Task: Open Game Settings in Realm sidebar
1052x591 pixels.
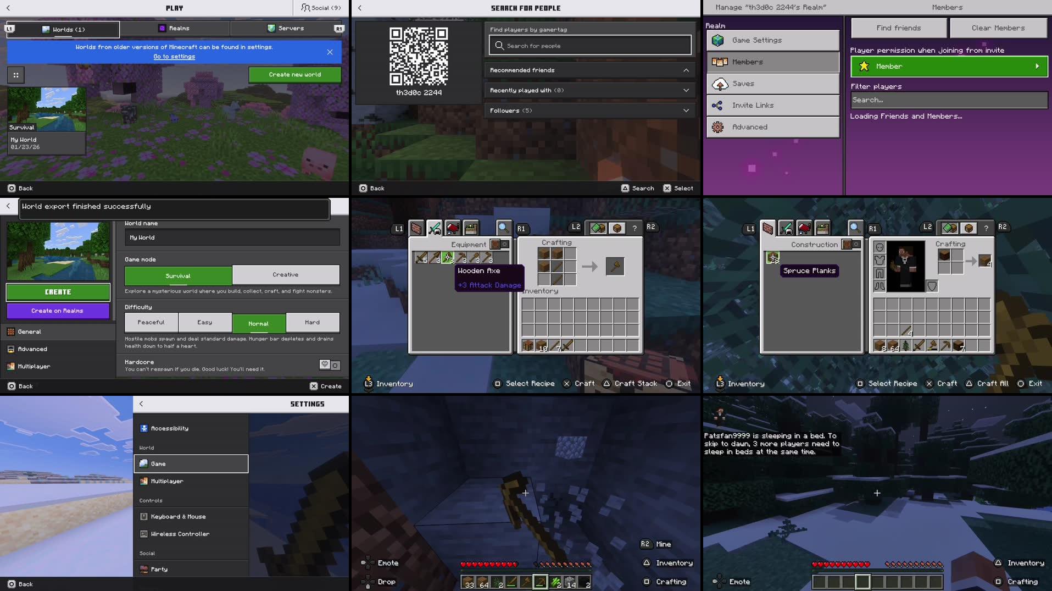Action: point(773,40)
